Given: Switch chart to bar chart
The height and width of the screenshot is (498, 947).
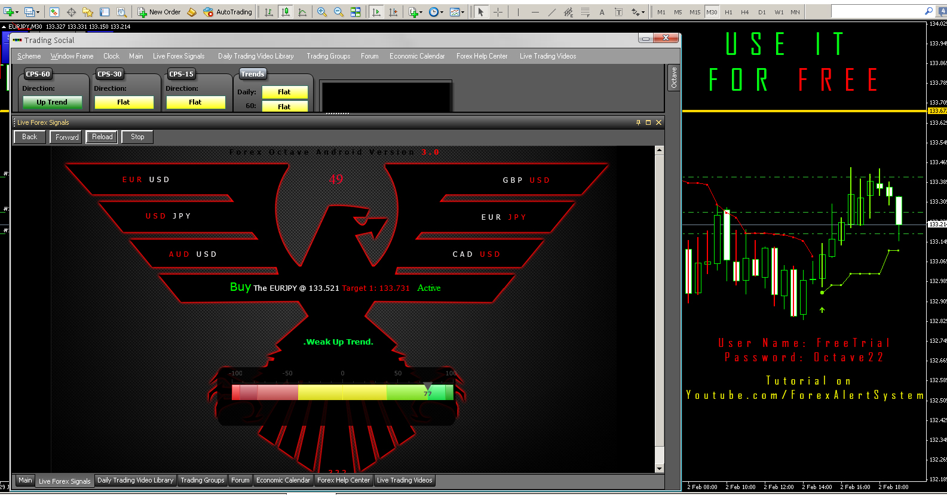Looking at the screenshot, I should pos(269,12).
